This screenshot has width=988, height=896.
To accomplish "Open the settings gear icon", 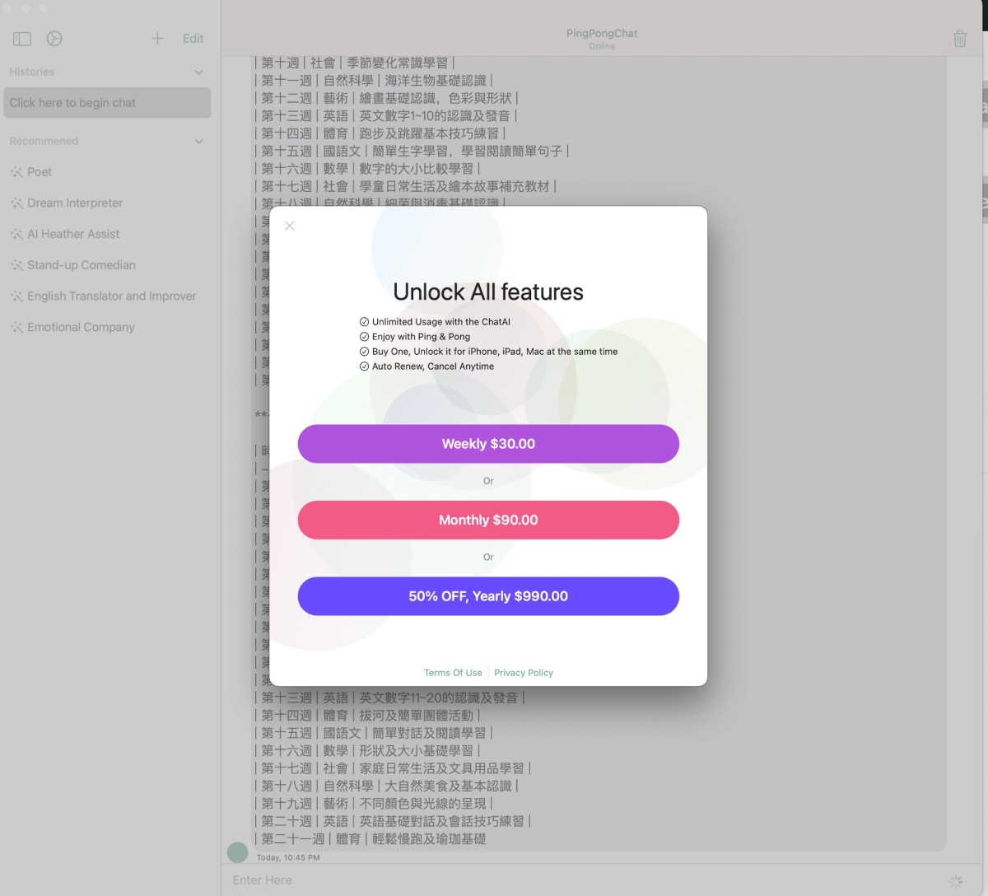I will (x=54, y=39).
